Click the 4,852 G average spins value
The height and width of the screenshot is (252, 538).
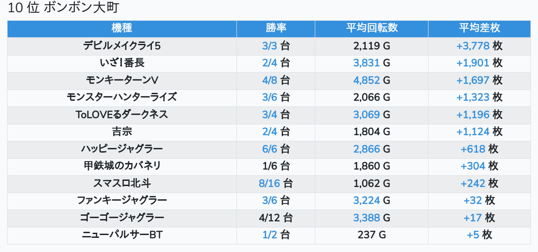click(x=371, y=80)
